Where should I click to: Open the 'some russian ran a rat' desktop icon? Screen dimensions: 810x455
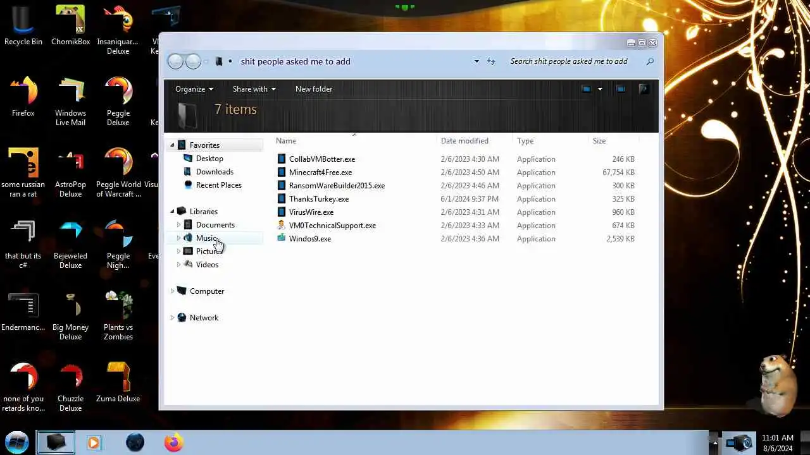[23, 173]
